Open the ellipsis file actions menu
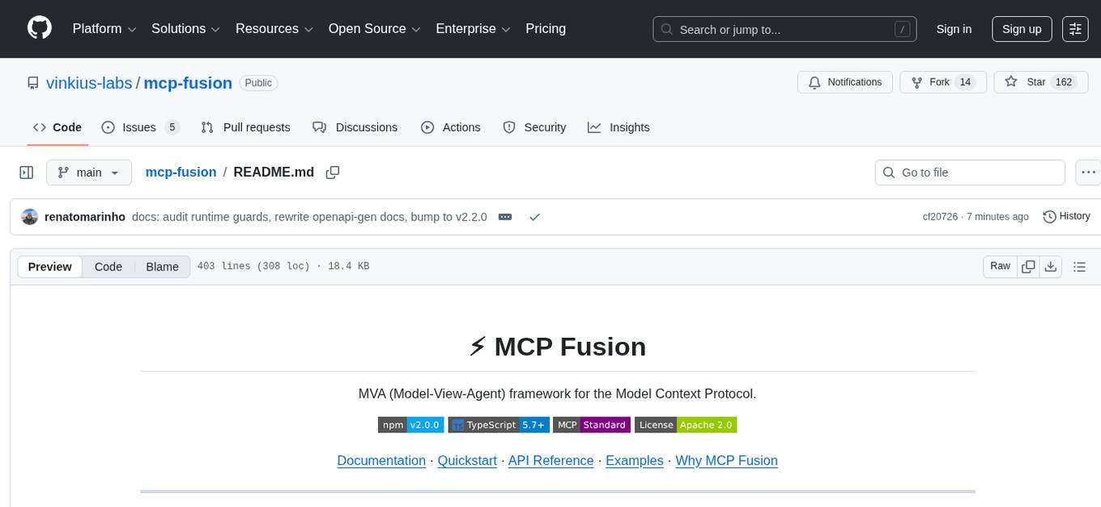The height and width of the screenshot is (507, 1101). click(x=1088, y=173)
